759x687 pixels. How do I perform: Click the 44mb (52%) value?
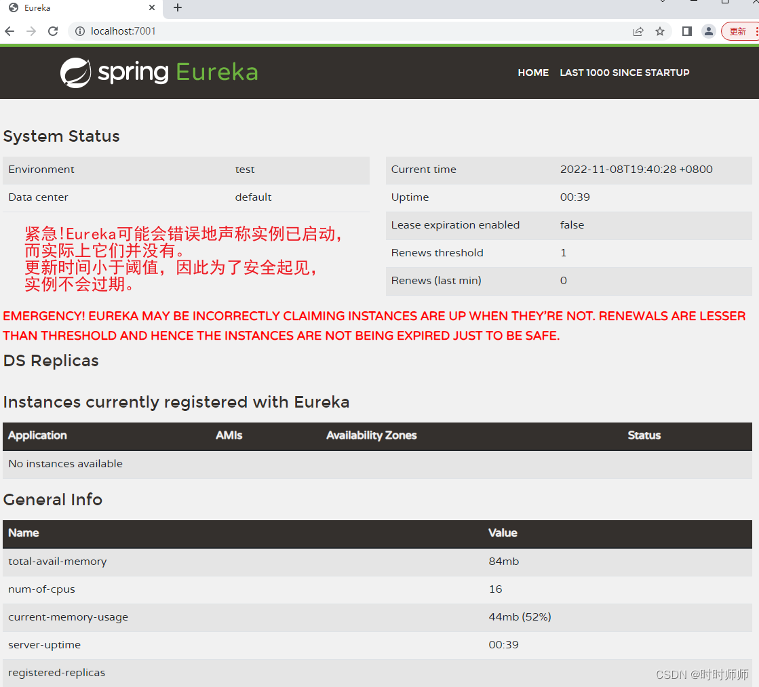pyautogui.click(x=520, y=617)
